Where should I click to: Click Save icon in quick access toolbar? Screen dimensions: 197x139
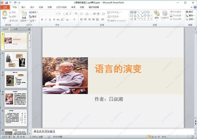(x=7, y=2)
